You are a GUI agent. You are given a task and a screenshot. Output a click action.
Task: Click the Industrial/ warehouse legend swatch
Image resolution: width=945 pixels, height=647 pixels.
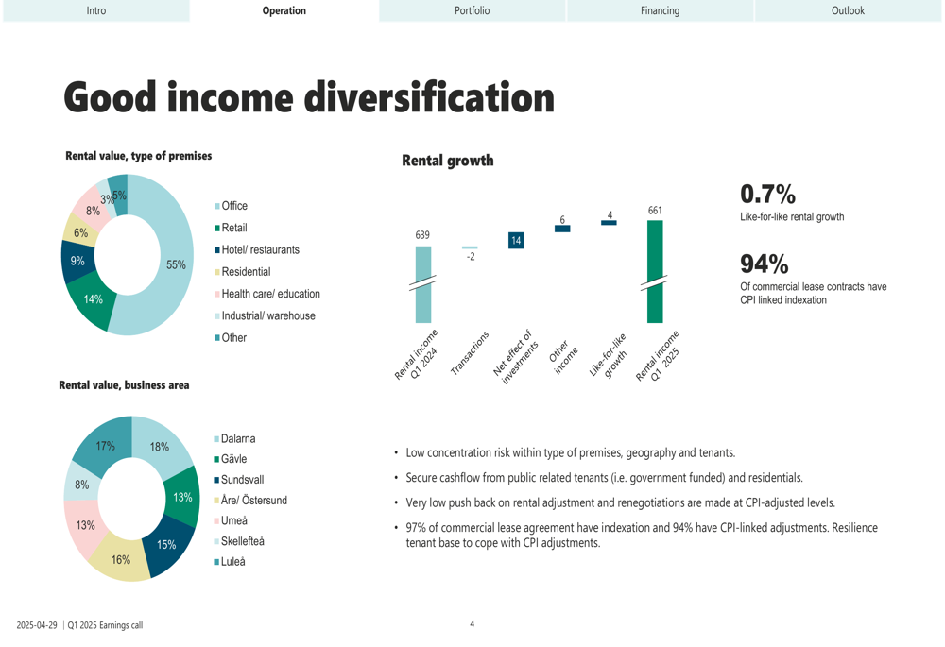point(217,316)
